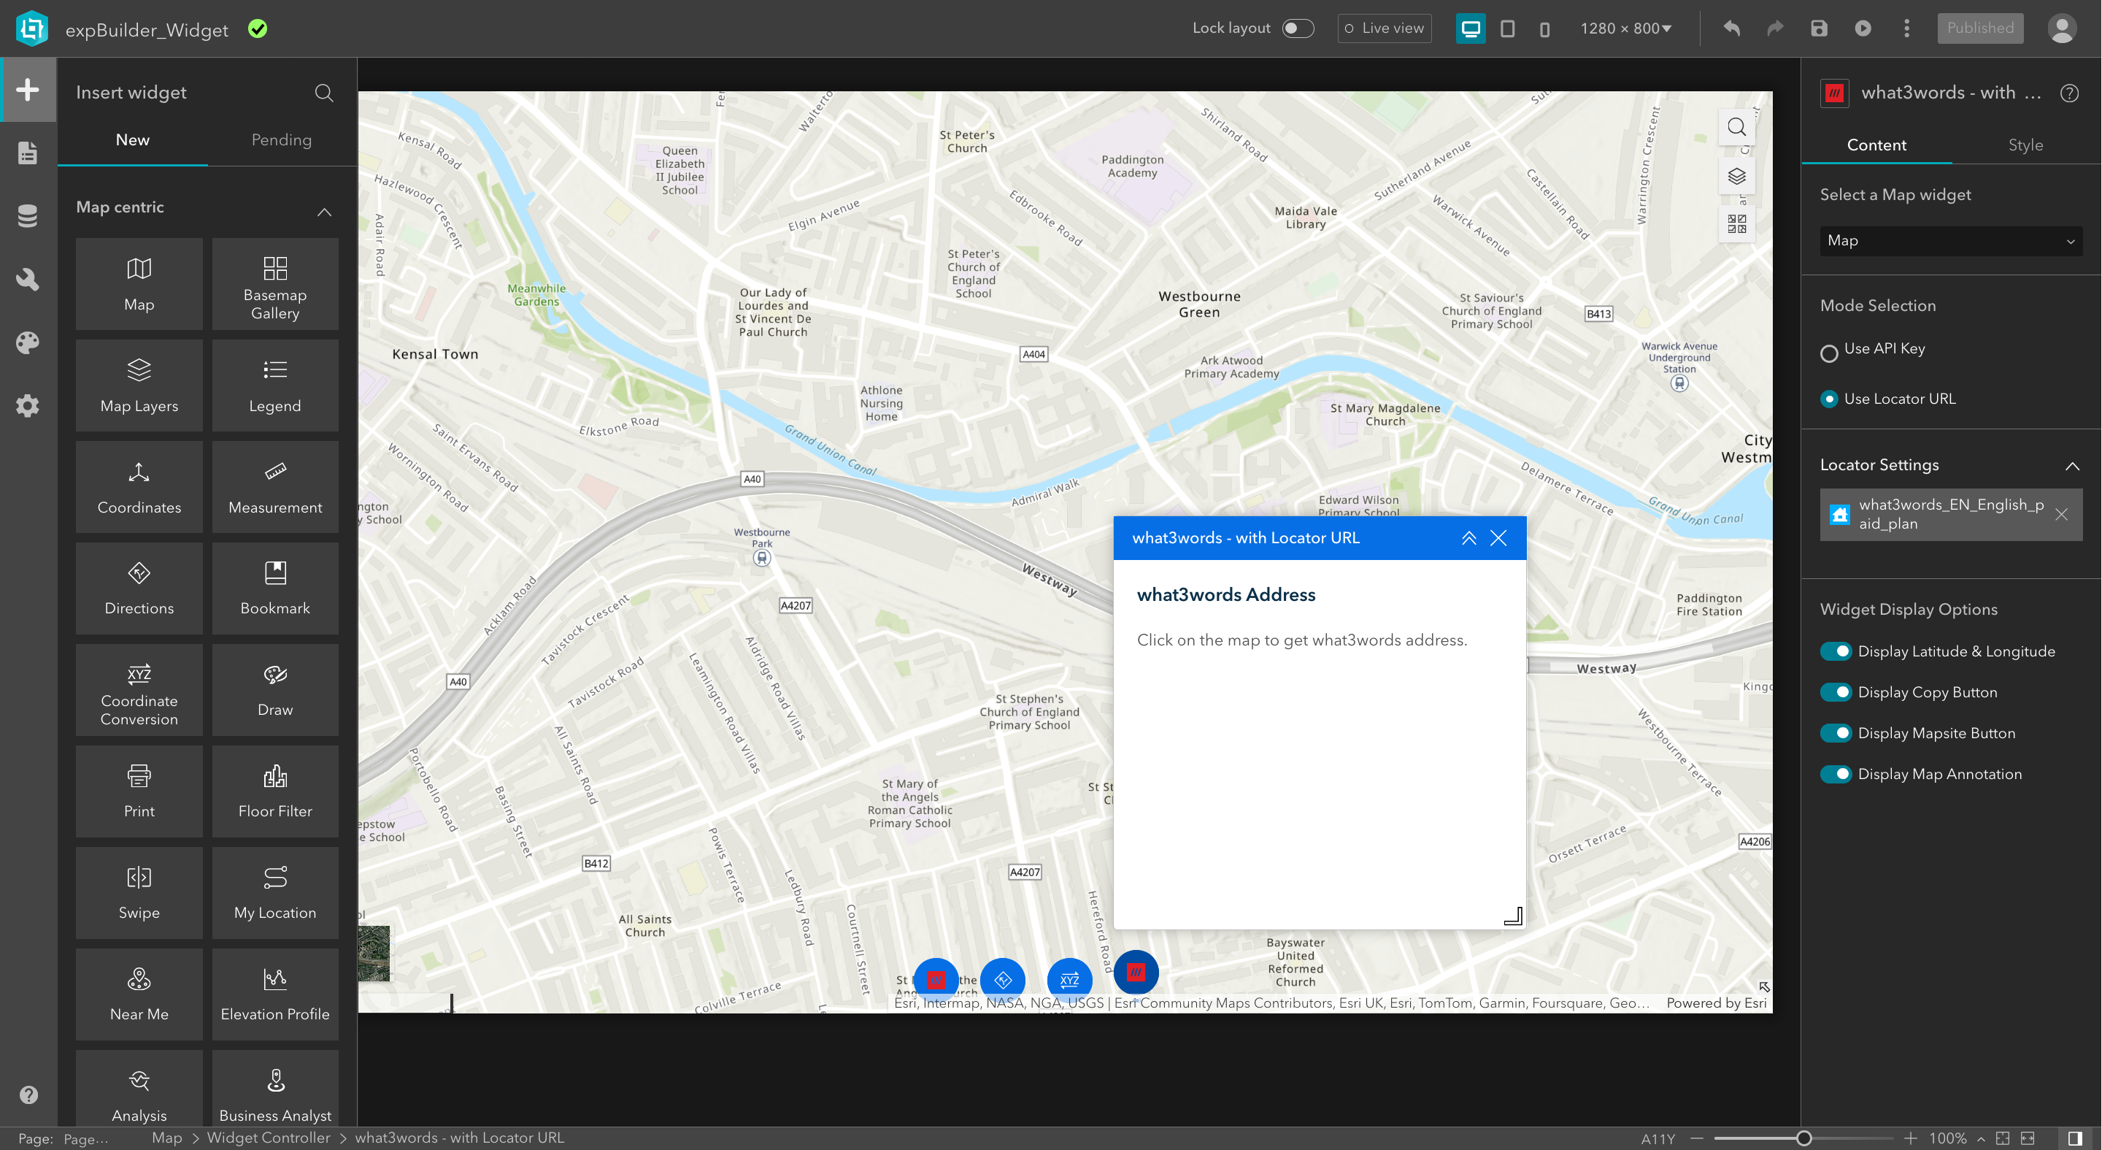2102x1150 pixels.
Task: Click the Published button
Action: tap(1980, 28)
